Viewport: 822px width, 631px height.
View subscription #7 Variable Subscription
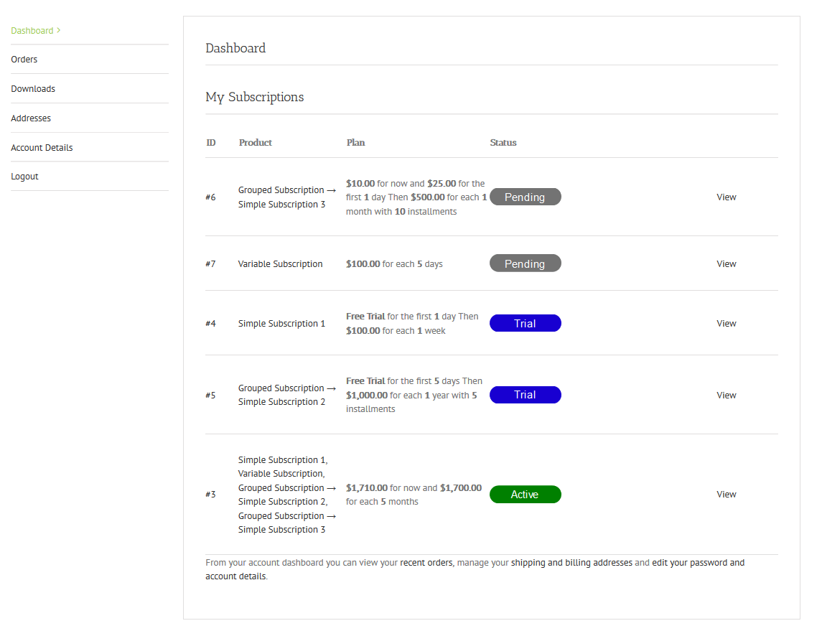pos(726,263)
